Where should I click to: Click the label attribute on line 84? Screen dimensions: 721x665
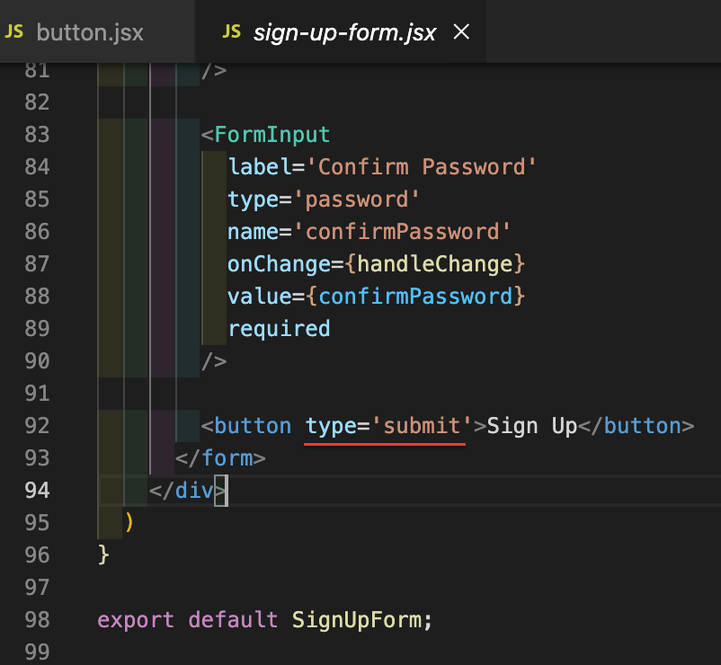[x=259, y=167]
